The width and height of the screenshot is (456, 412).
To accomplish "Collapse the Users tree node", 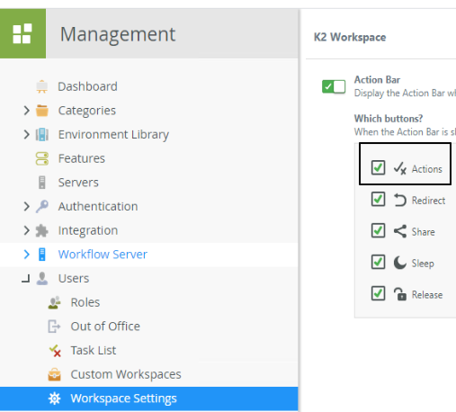I will (26, 279).
